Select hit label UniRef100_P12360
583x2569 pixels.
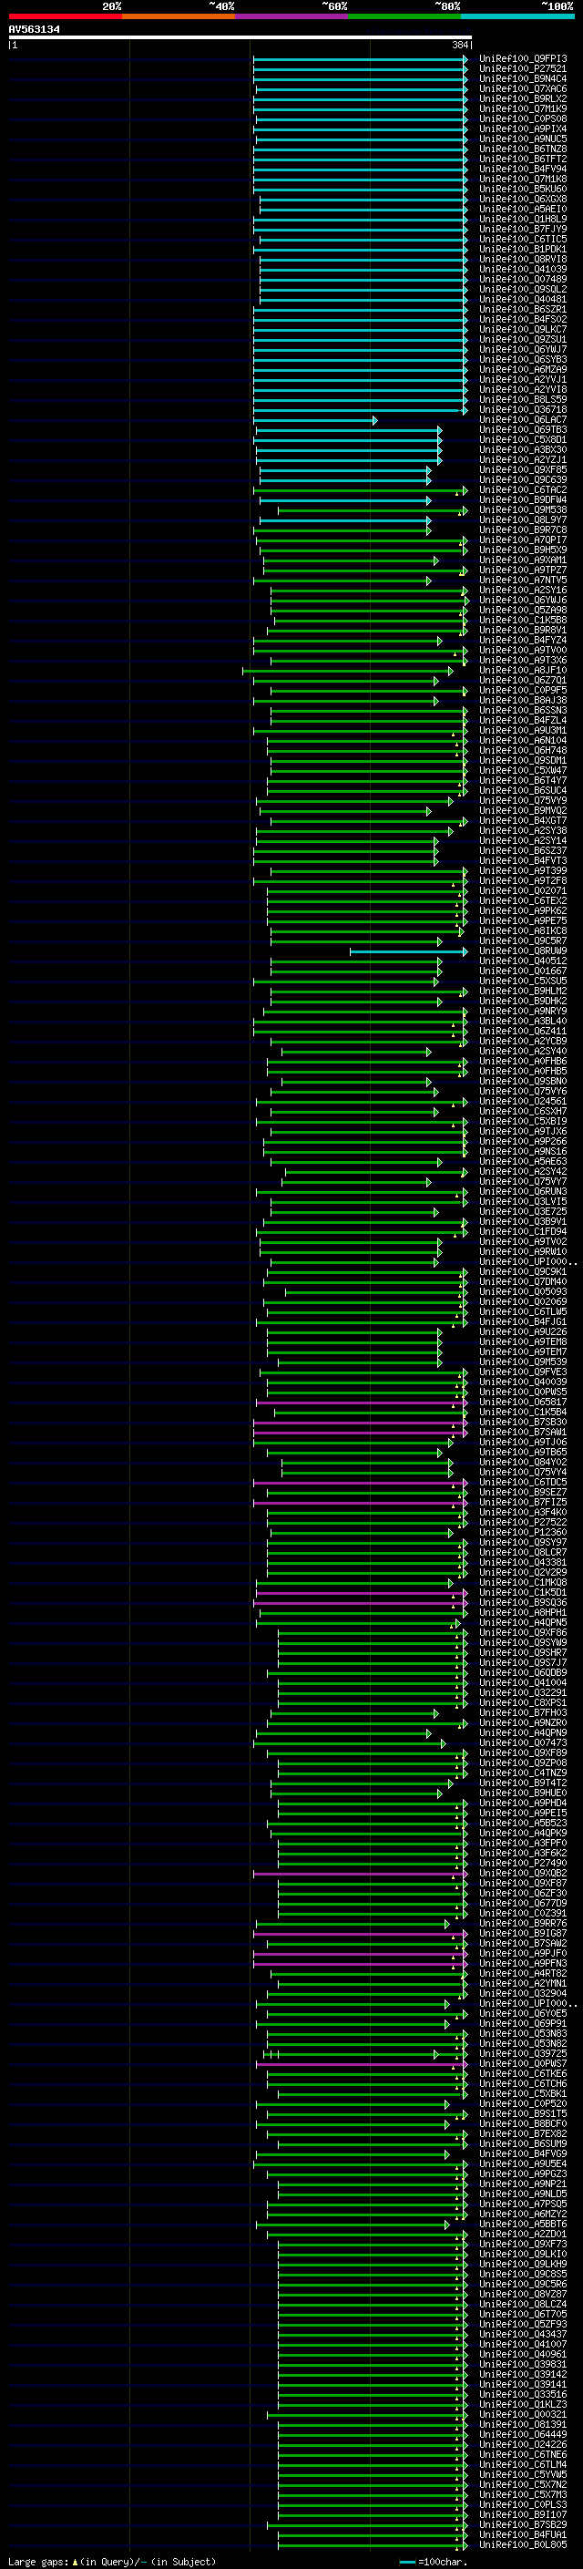coord(523,1533)
